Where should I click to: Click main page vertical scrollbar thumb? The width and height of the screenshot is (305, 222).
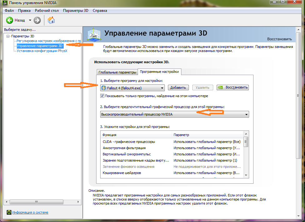(298, 96)
